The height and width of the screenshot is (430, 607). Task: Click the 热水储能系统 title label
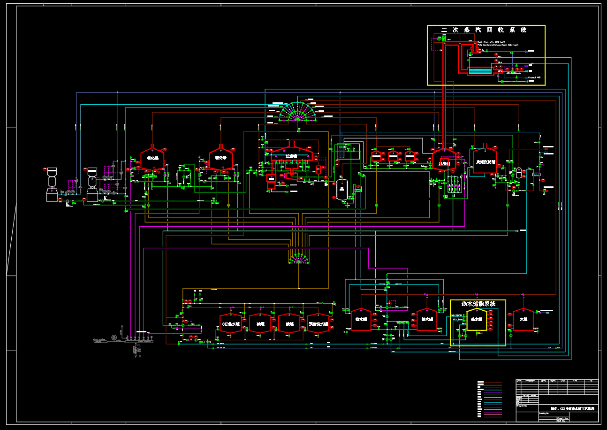(478, 304)
